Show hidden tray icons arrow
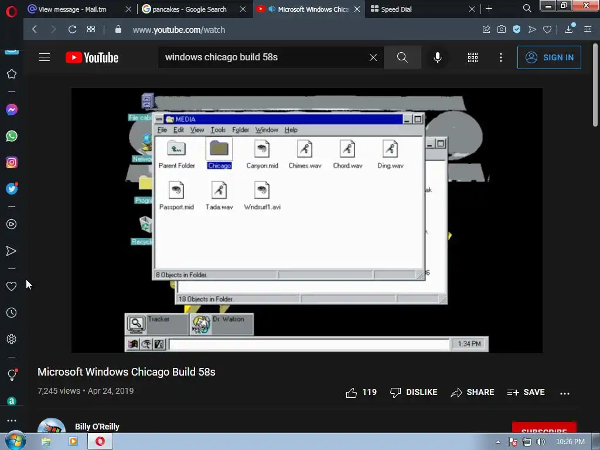Image resolution: width=600 pixels, height=450 pixels. (498, 442)
